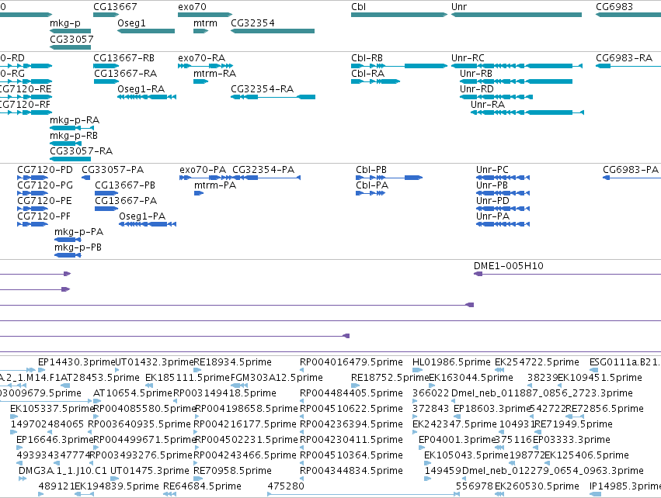661x498 pixels.
Task: Click the mtrm gene label
Action: [205, 23]
